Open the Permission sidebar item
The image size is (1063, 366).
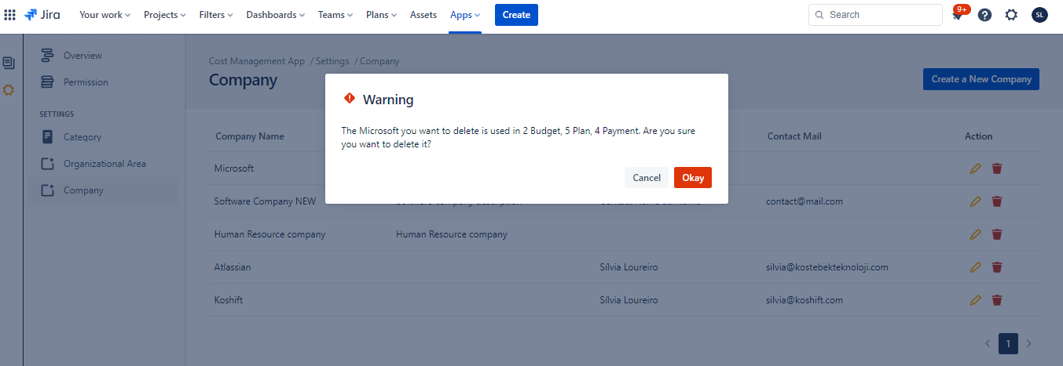coord(104,82)
